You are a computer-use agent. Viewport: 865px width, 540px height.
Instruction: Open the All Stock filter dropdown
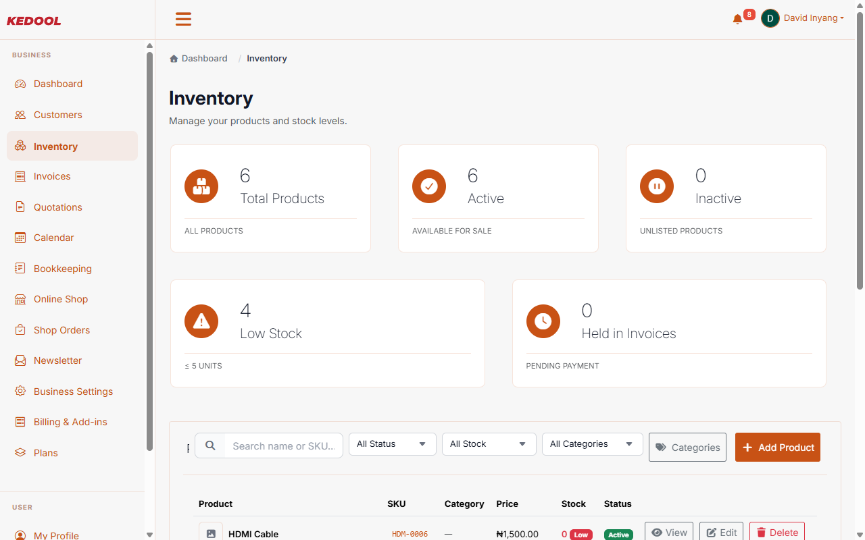489,444
